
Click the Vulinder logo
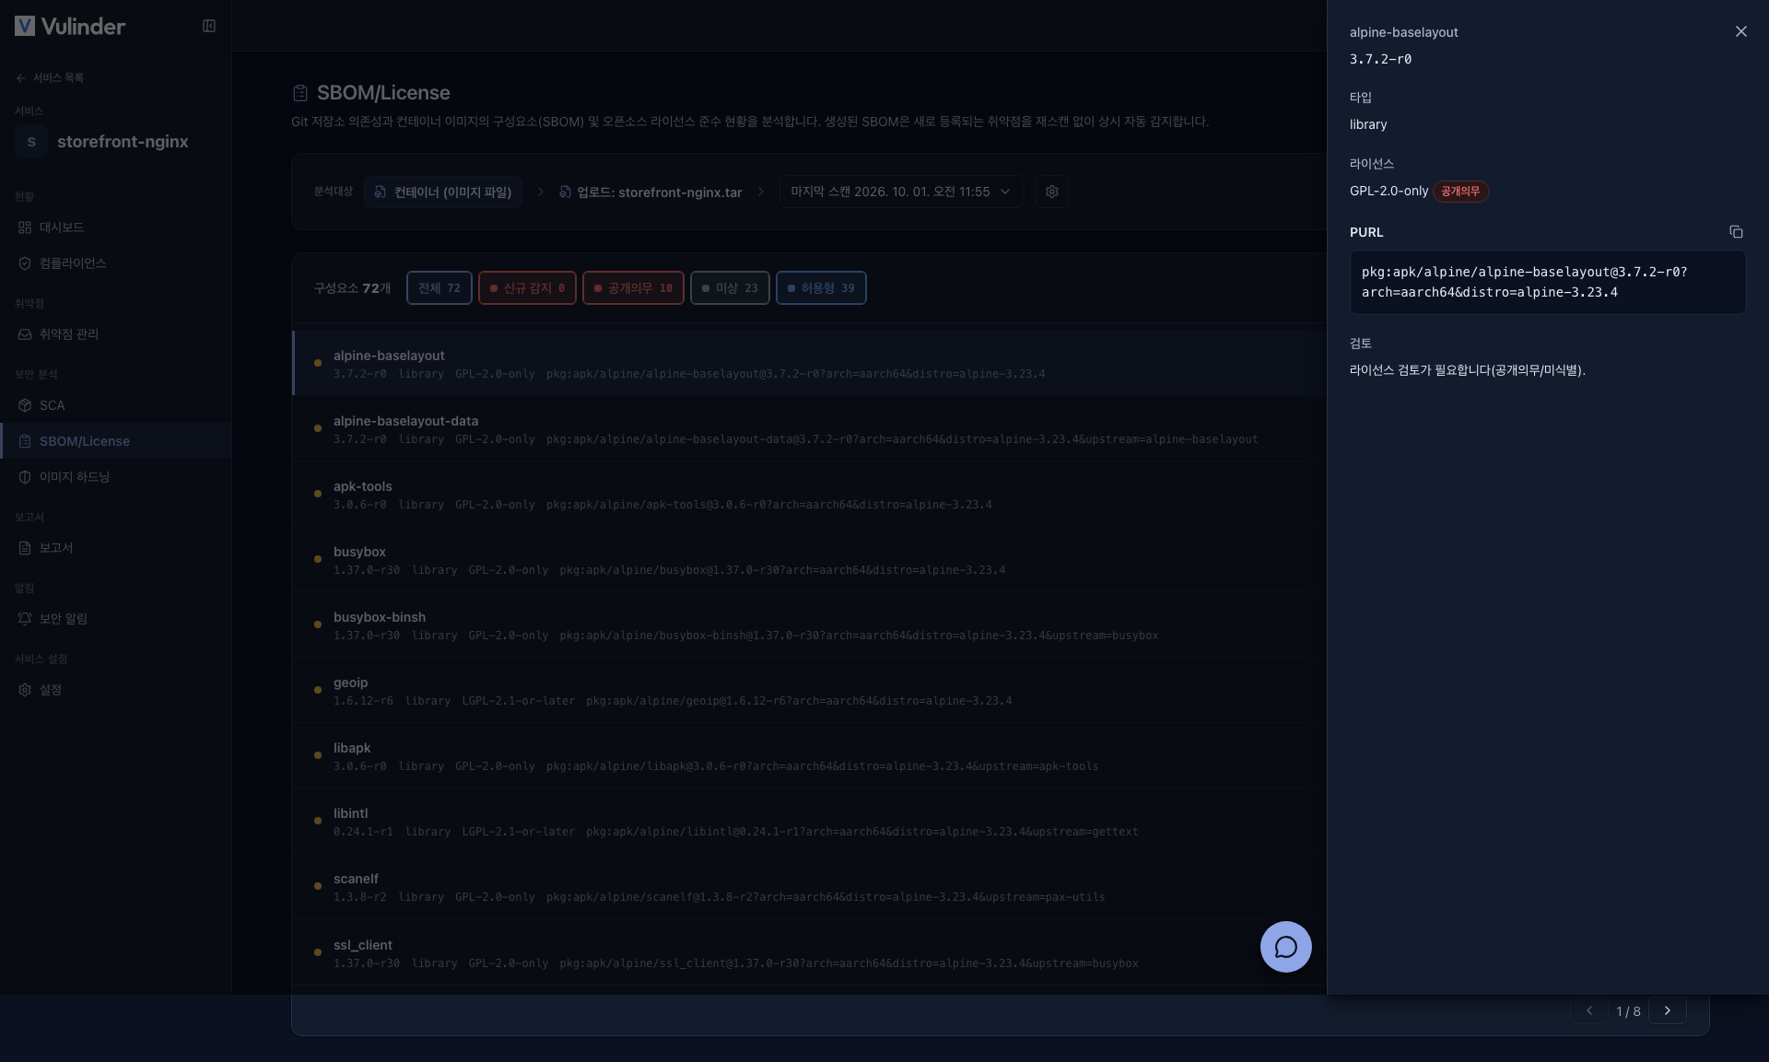tap(70, 26)
